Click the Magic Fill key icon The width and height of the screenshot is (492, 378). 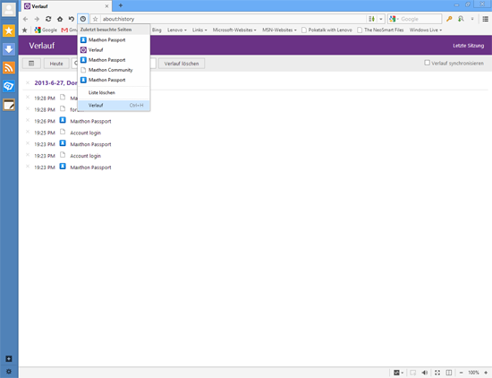[x=449, y=19]
